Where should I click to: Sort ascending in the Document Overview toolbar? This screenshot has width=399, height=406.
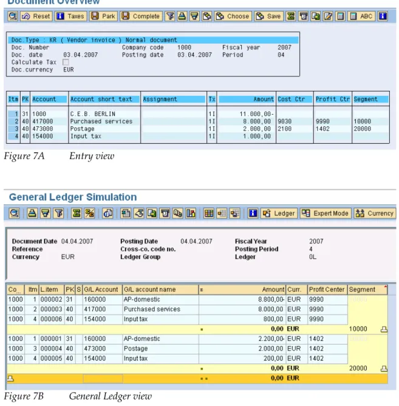(182, 16)
